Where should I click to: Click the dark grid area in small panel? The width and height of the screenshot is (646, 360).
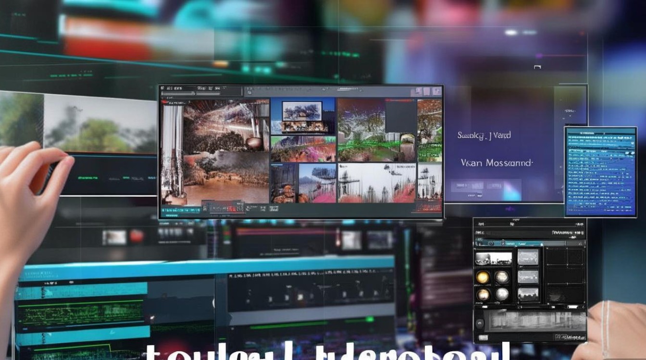pyautogui.click(x=565, y=275)
